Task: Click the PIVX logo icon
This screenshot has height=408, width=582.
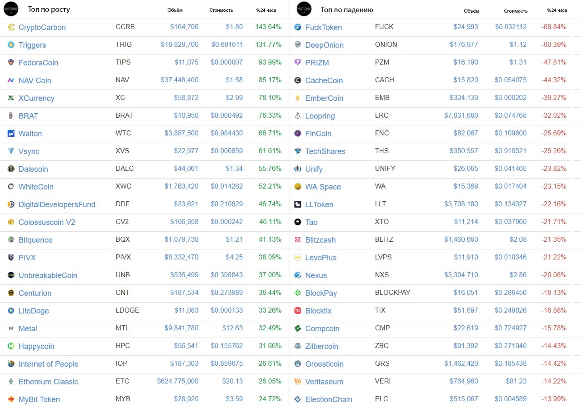Action: point(11,258)
